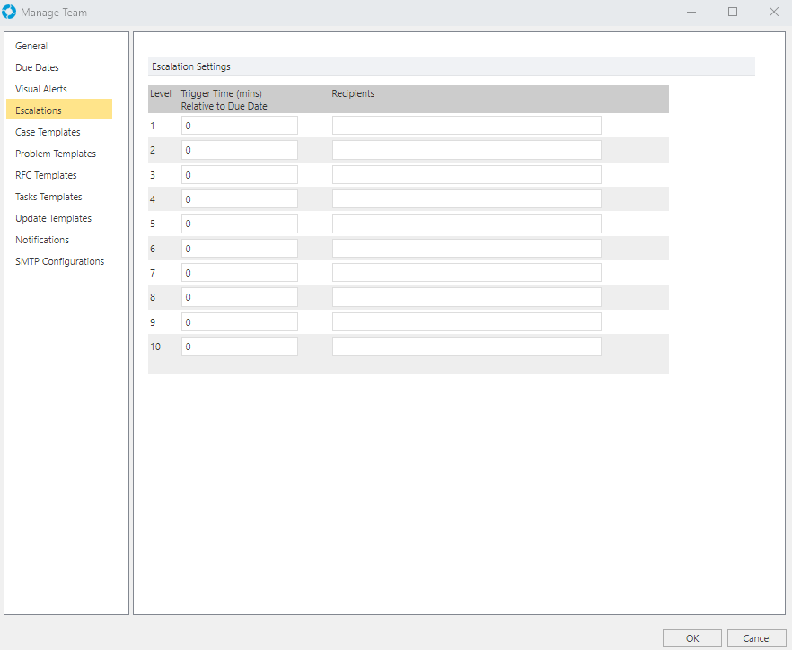Go to Due Dates section
Image resolution: width=792 pixels, height=650 pixels.
37,67
